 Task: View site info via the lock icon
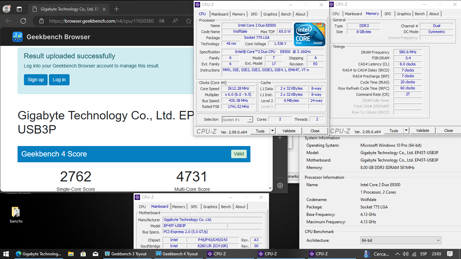[42, 21]
